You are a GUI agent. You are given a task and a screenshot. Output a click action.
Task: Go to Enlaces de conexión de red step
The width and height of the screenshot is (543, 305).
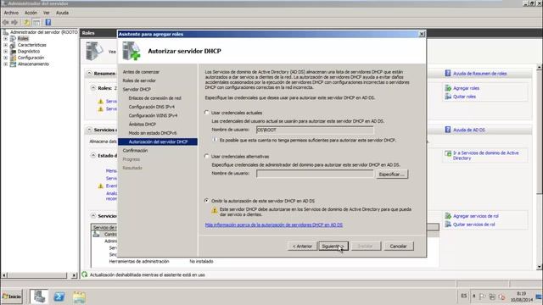pyautogui.click(x=154, y=98)
